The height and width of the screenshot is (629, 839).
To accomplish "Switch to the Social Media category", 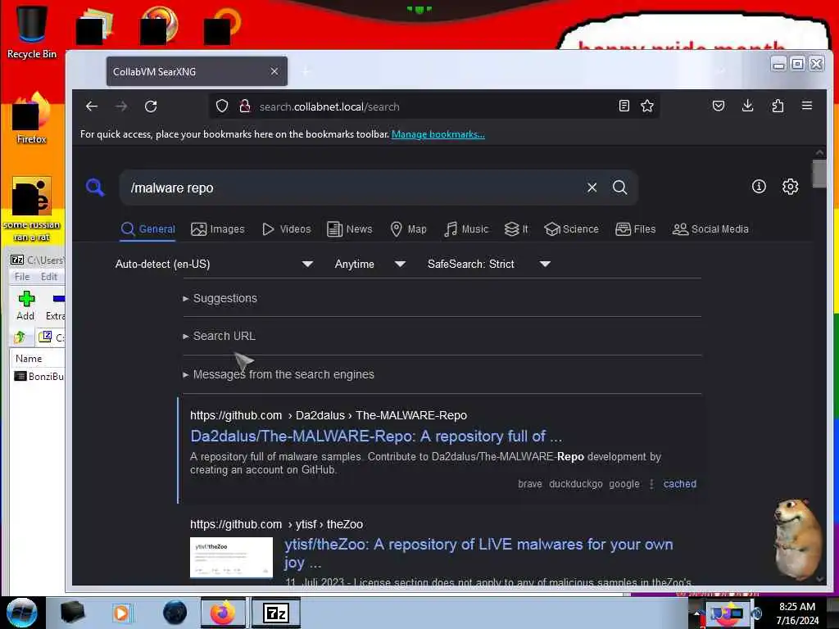I will pos(710,229).
